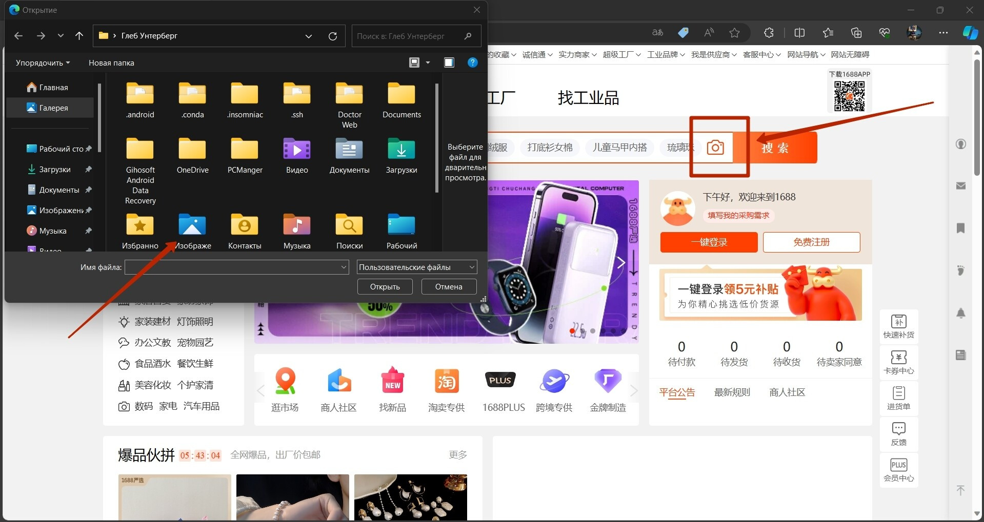Open recent locations dropdown in the dialog
This screenshot has width=984, height=522.
[61, 36]
